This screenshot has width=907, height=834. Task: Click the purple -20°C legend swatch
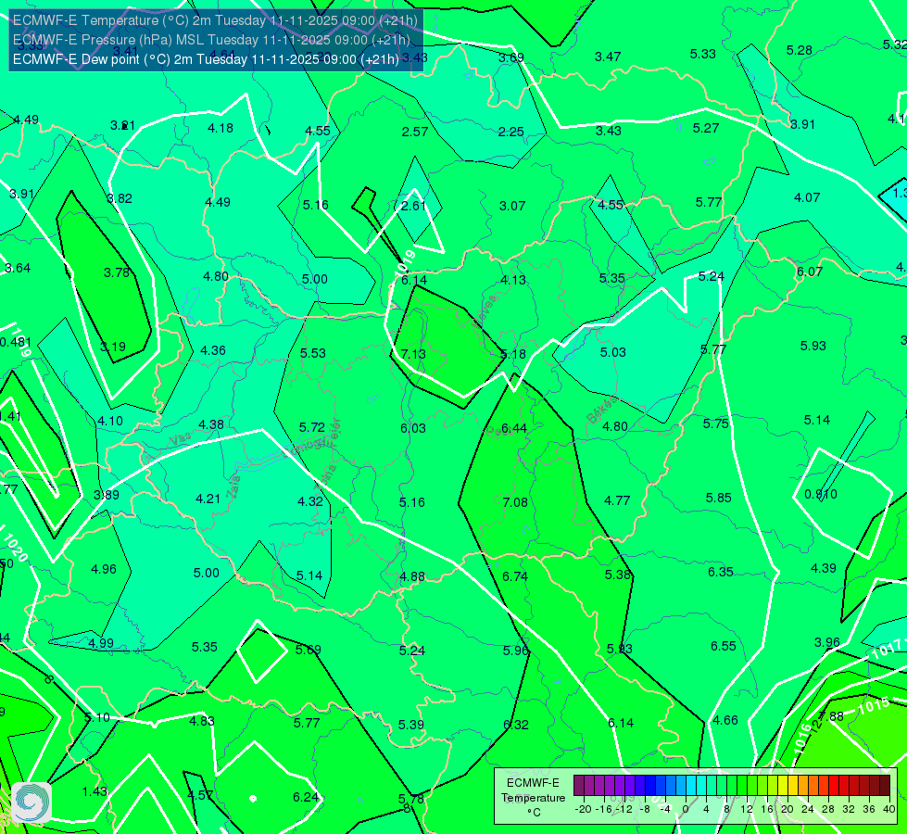pos(579,786)
